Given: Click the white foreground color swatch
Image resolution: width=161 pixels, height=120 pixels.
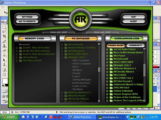Looking at the screenshot, I should pyautogui.click(x=5, y=81).
